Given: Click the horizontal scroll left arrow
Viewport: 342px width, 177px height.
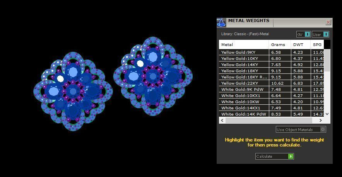Looking at the screenshot, I should (x=222, y=120).
